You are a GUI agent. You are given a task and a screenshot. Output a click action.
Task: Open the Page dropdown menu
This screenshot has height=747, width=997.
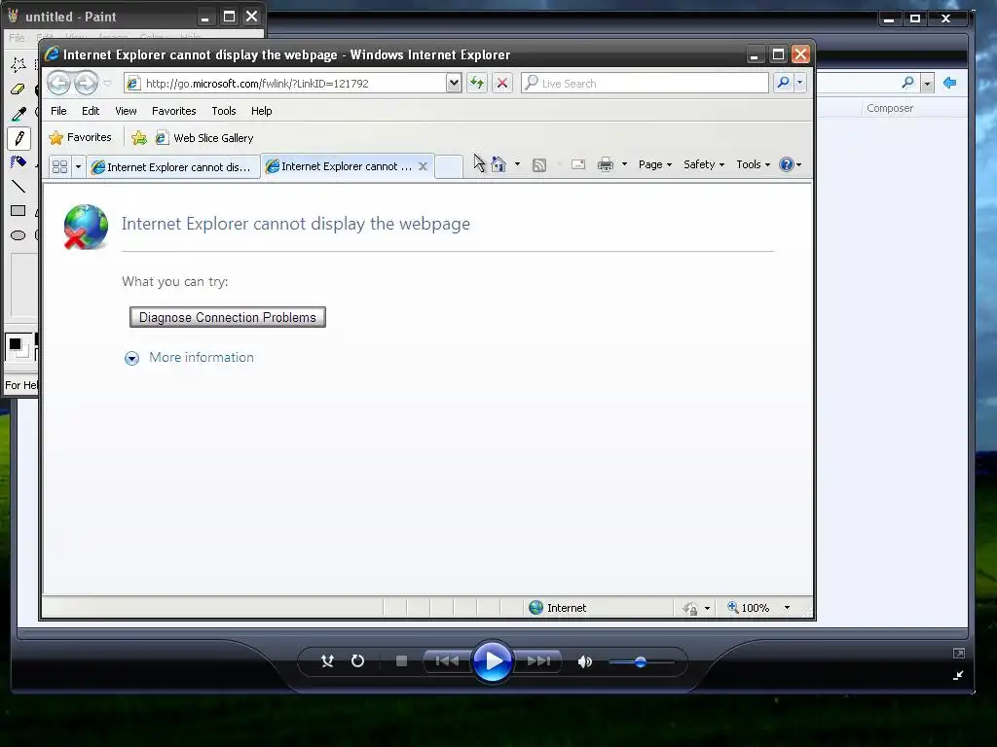point(655,164)
